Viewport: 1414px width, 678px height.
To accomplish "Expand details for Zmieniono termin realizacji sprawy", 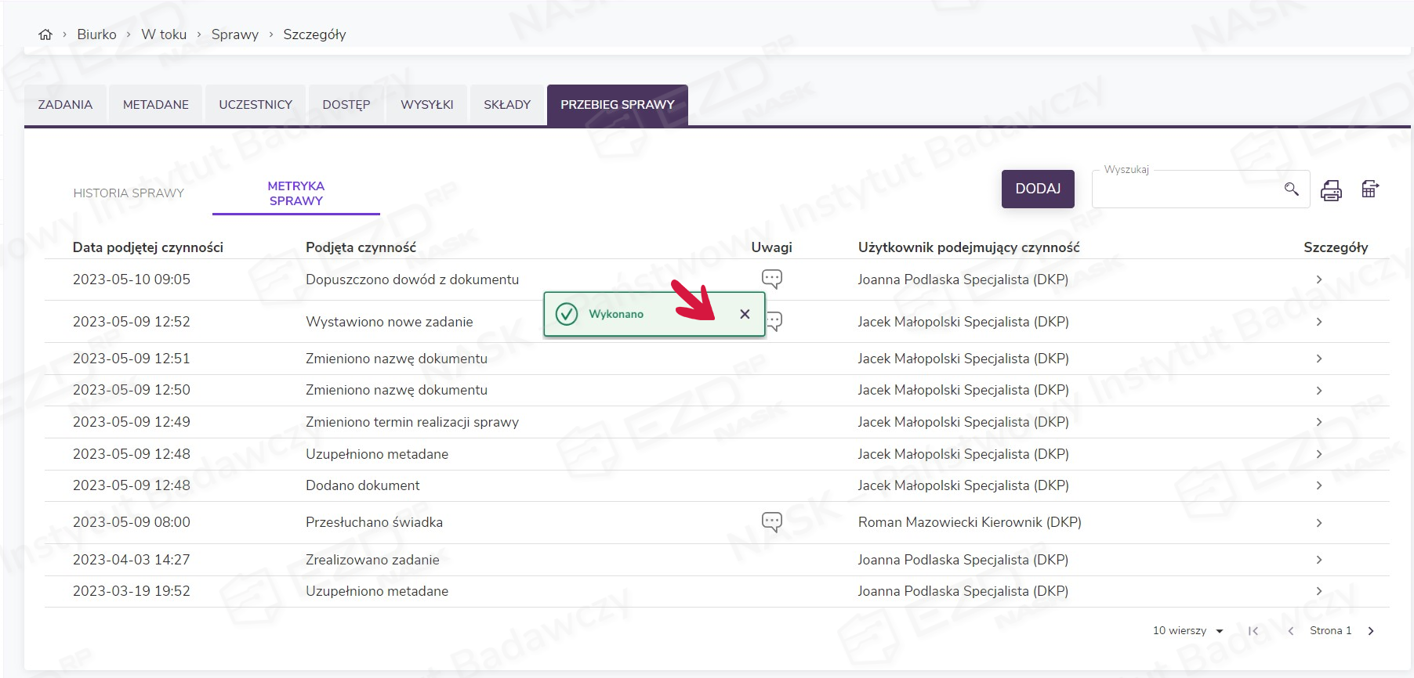I will coord(1319,422).
